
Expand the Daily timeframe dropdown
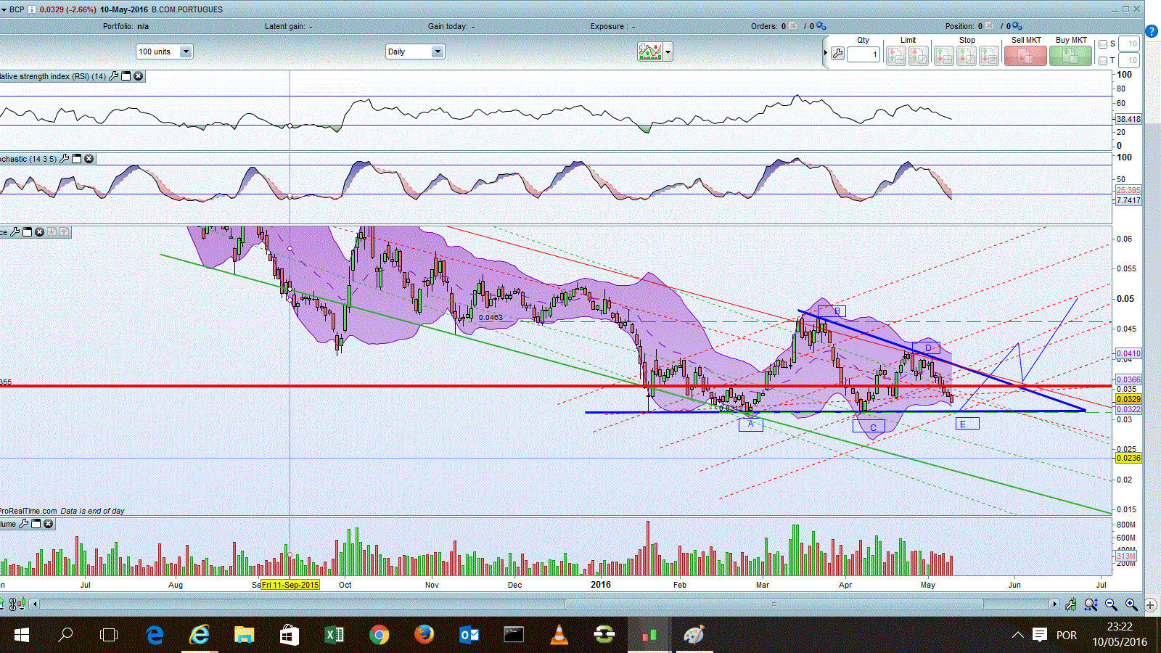click(437, 52)
